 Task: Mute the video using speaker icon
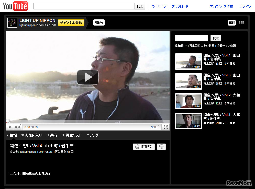coord(17,127)
